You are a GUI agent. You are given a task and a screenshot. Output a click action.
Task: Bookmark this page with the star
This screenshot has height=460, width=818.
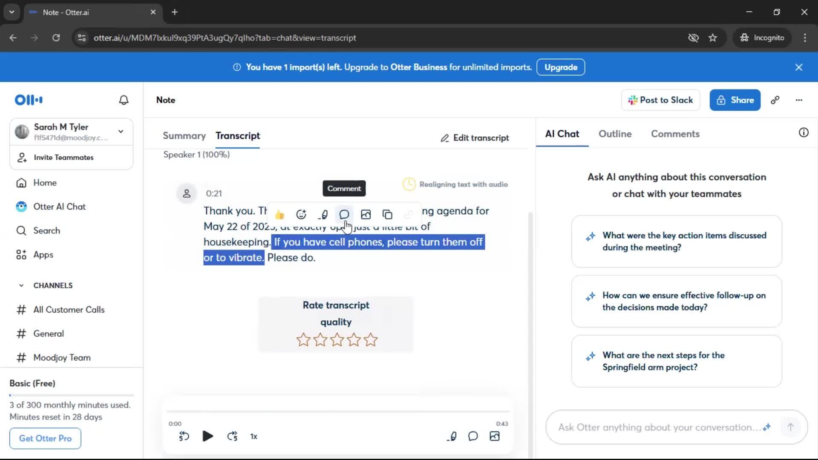click(x=713, y=38)
